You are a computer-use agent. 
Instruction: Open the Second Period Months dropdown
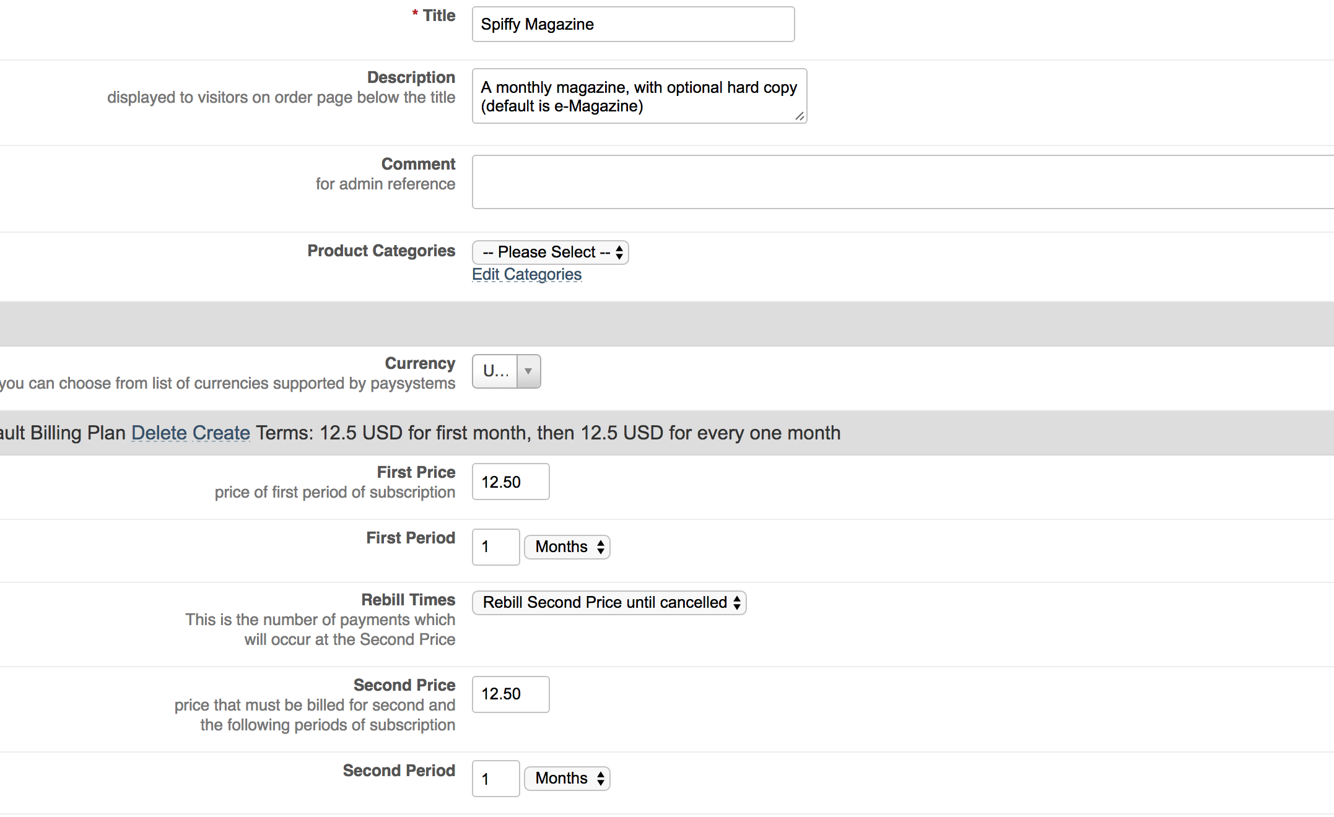click(567, 779)
